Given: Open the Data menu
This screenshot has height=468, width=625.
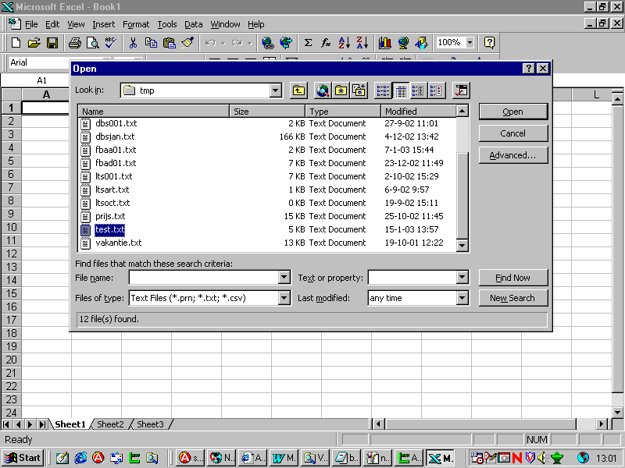Looking at the screenshot, I should [x=193, y=24].
